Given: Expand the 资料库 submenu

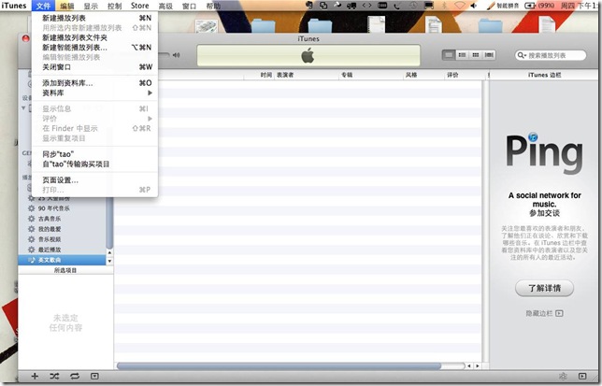Looking at the screenshot, I should tap(94, 93).
